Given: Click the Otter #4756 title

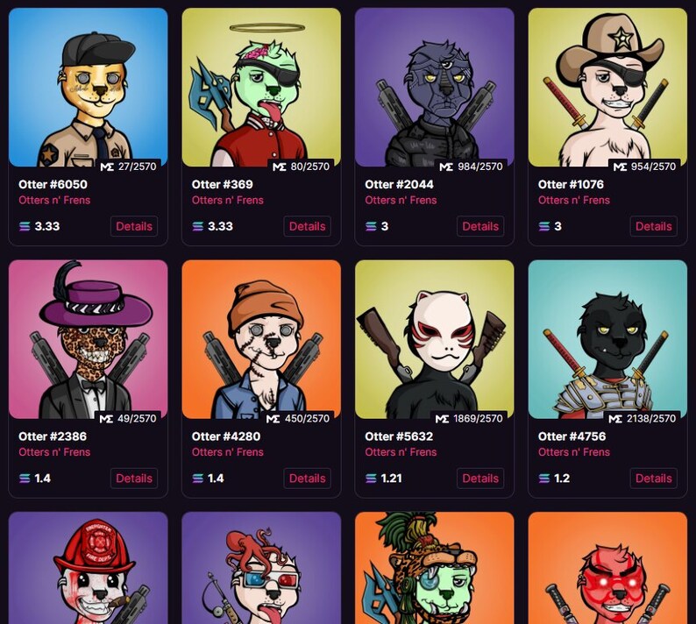Looking at the screenshot, I should click(572, 436).
